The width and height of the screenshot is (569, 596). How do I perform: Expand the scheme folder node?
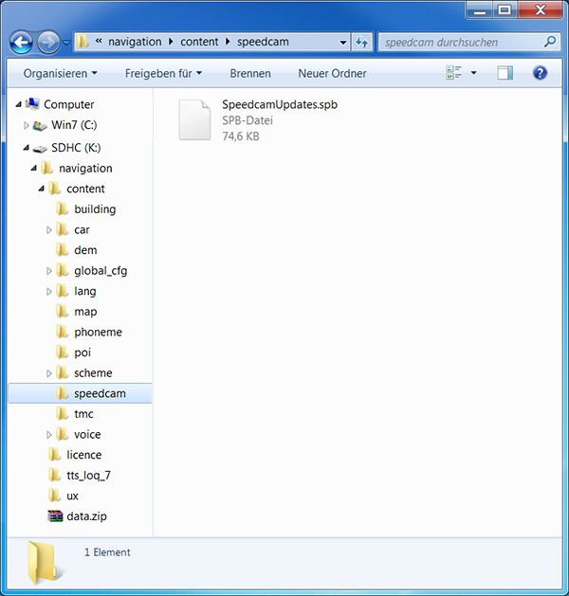48,373
